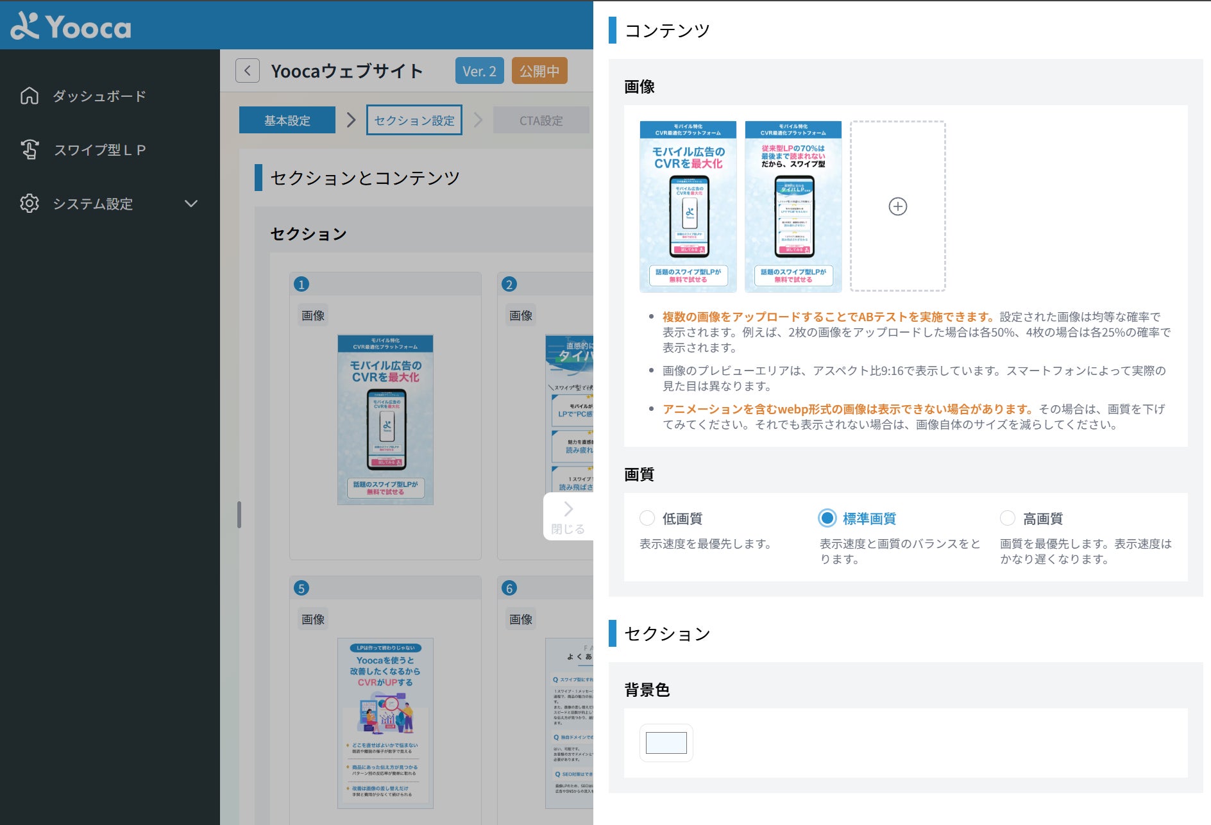This screenshot has width=1211, height=825.
Task: Click the 背景色 heading
Action: click(647, 690)
